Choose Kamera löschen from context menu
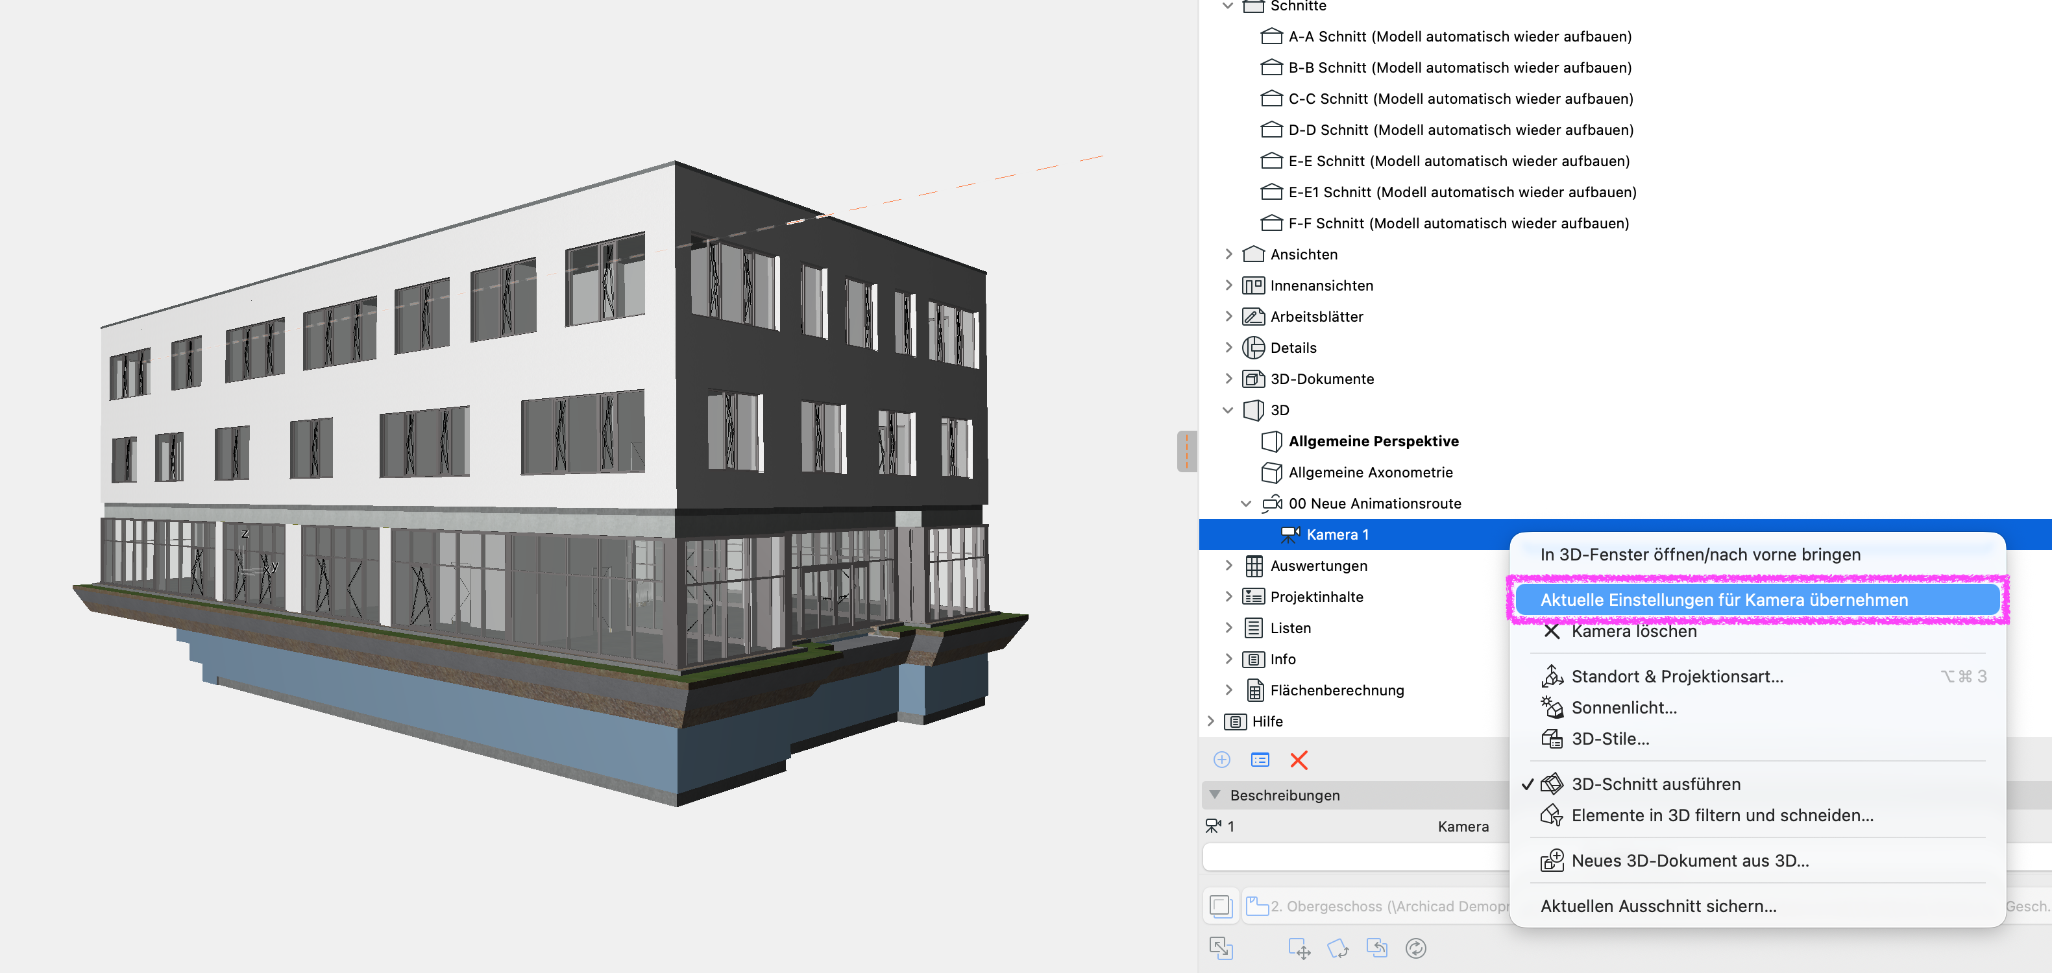This screenshot has width=2052, height=973. (1633, 631)
